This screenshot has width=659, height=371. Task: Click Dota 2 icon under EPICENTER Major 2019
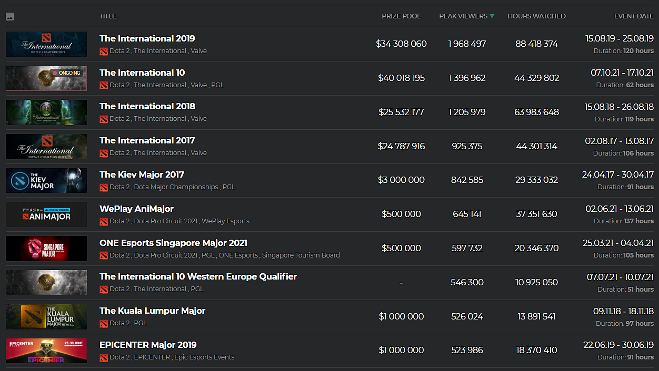(104, 357)
